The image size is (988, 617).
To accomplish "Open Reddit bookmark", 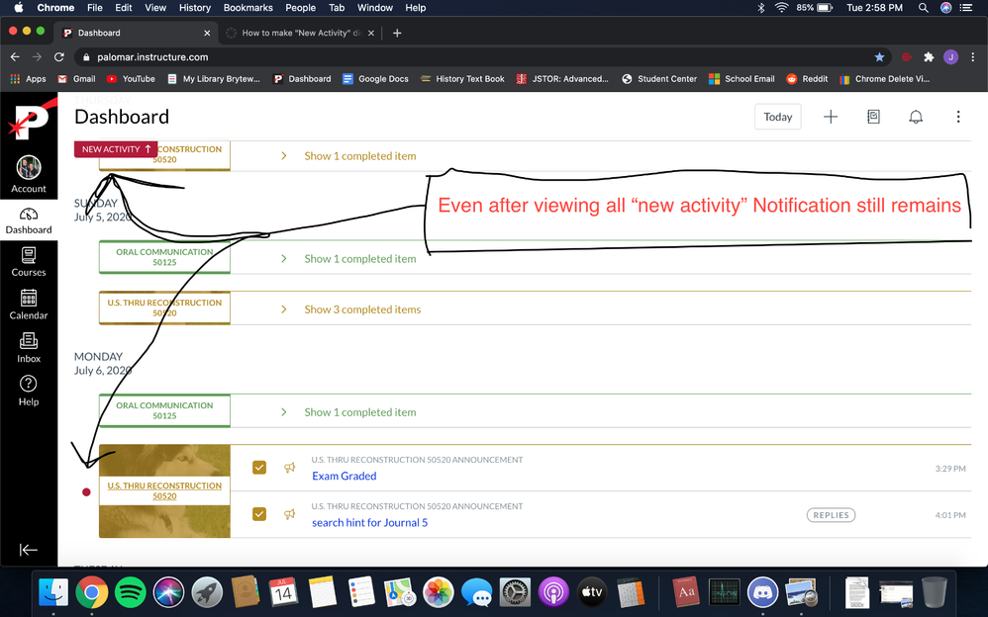I will tap(807, 79).
